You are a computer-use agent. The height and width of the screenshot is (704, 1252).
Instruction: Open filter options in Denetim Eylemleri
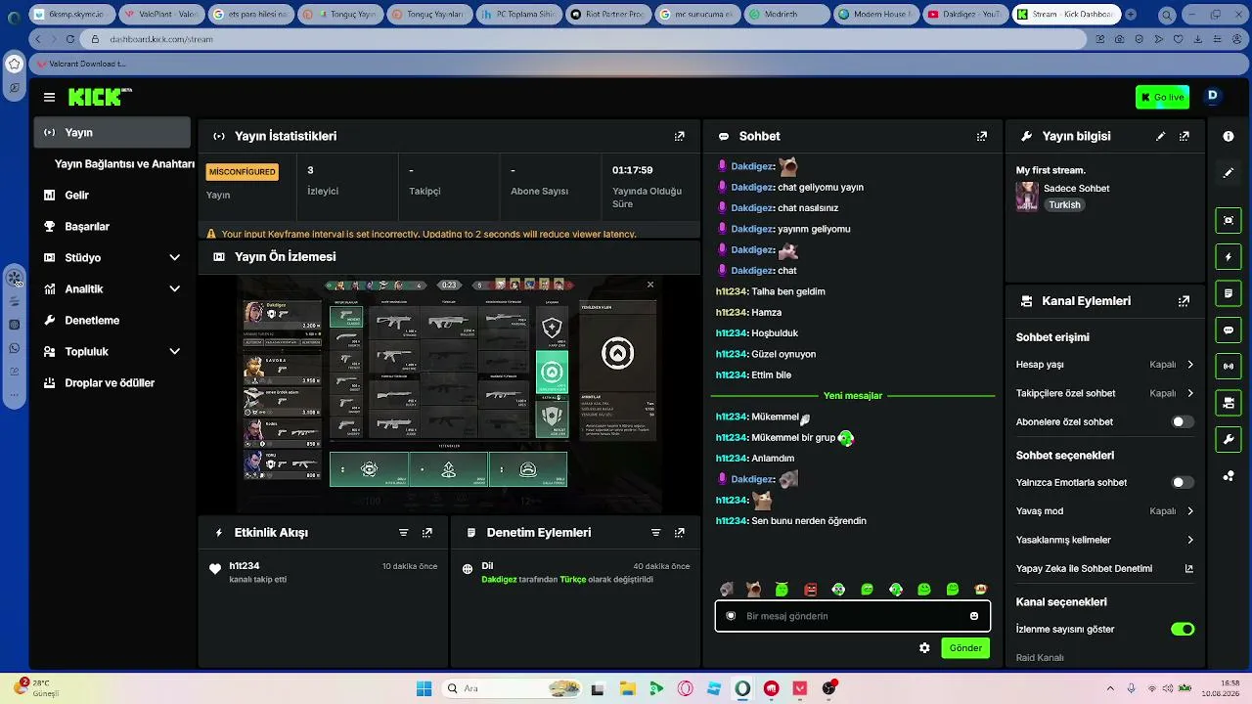coord(656,533)
